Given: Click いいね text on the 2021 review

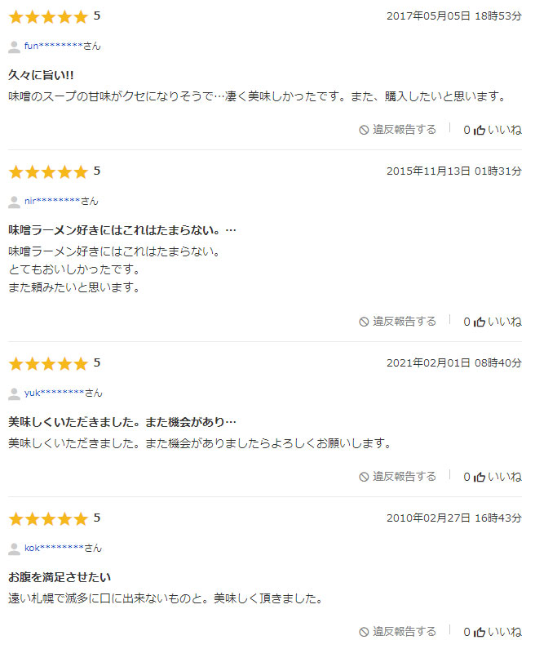Looking at the screenshot, I should click(505, 477).
